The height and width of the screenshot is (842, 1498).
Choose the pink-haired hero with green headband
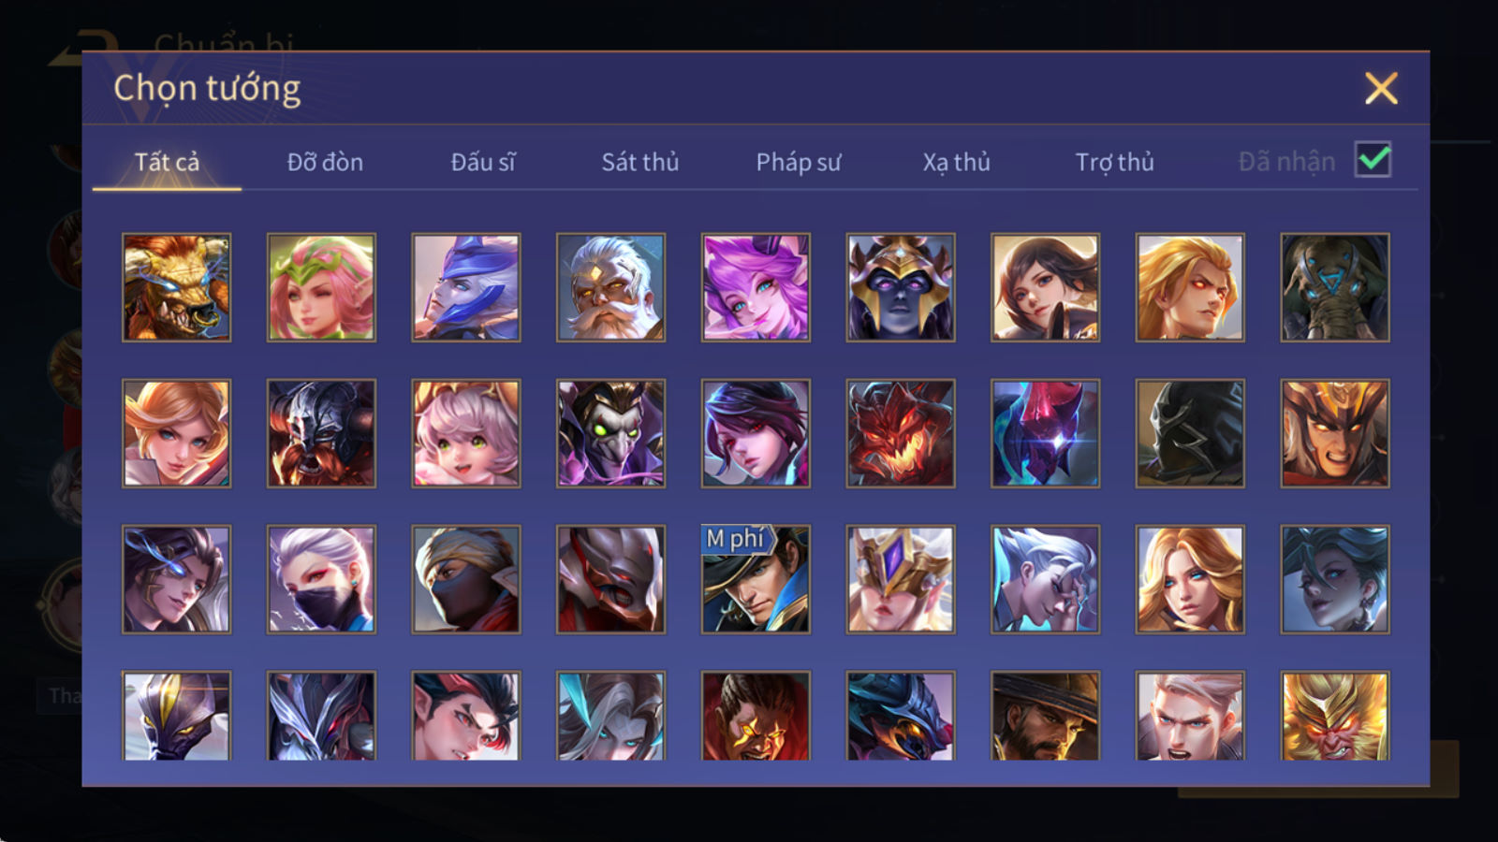[x=321, y=287]
